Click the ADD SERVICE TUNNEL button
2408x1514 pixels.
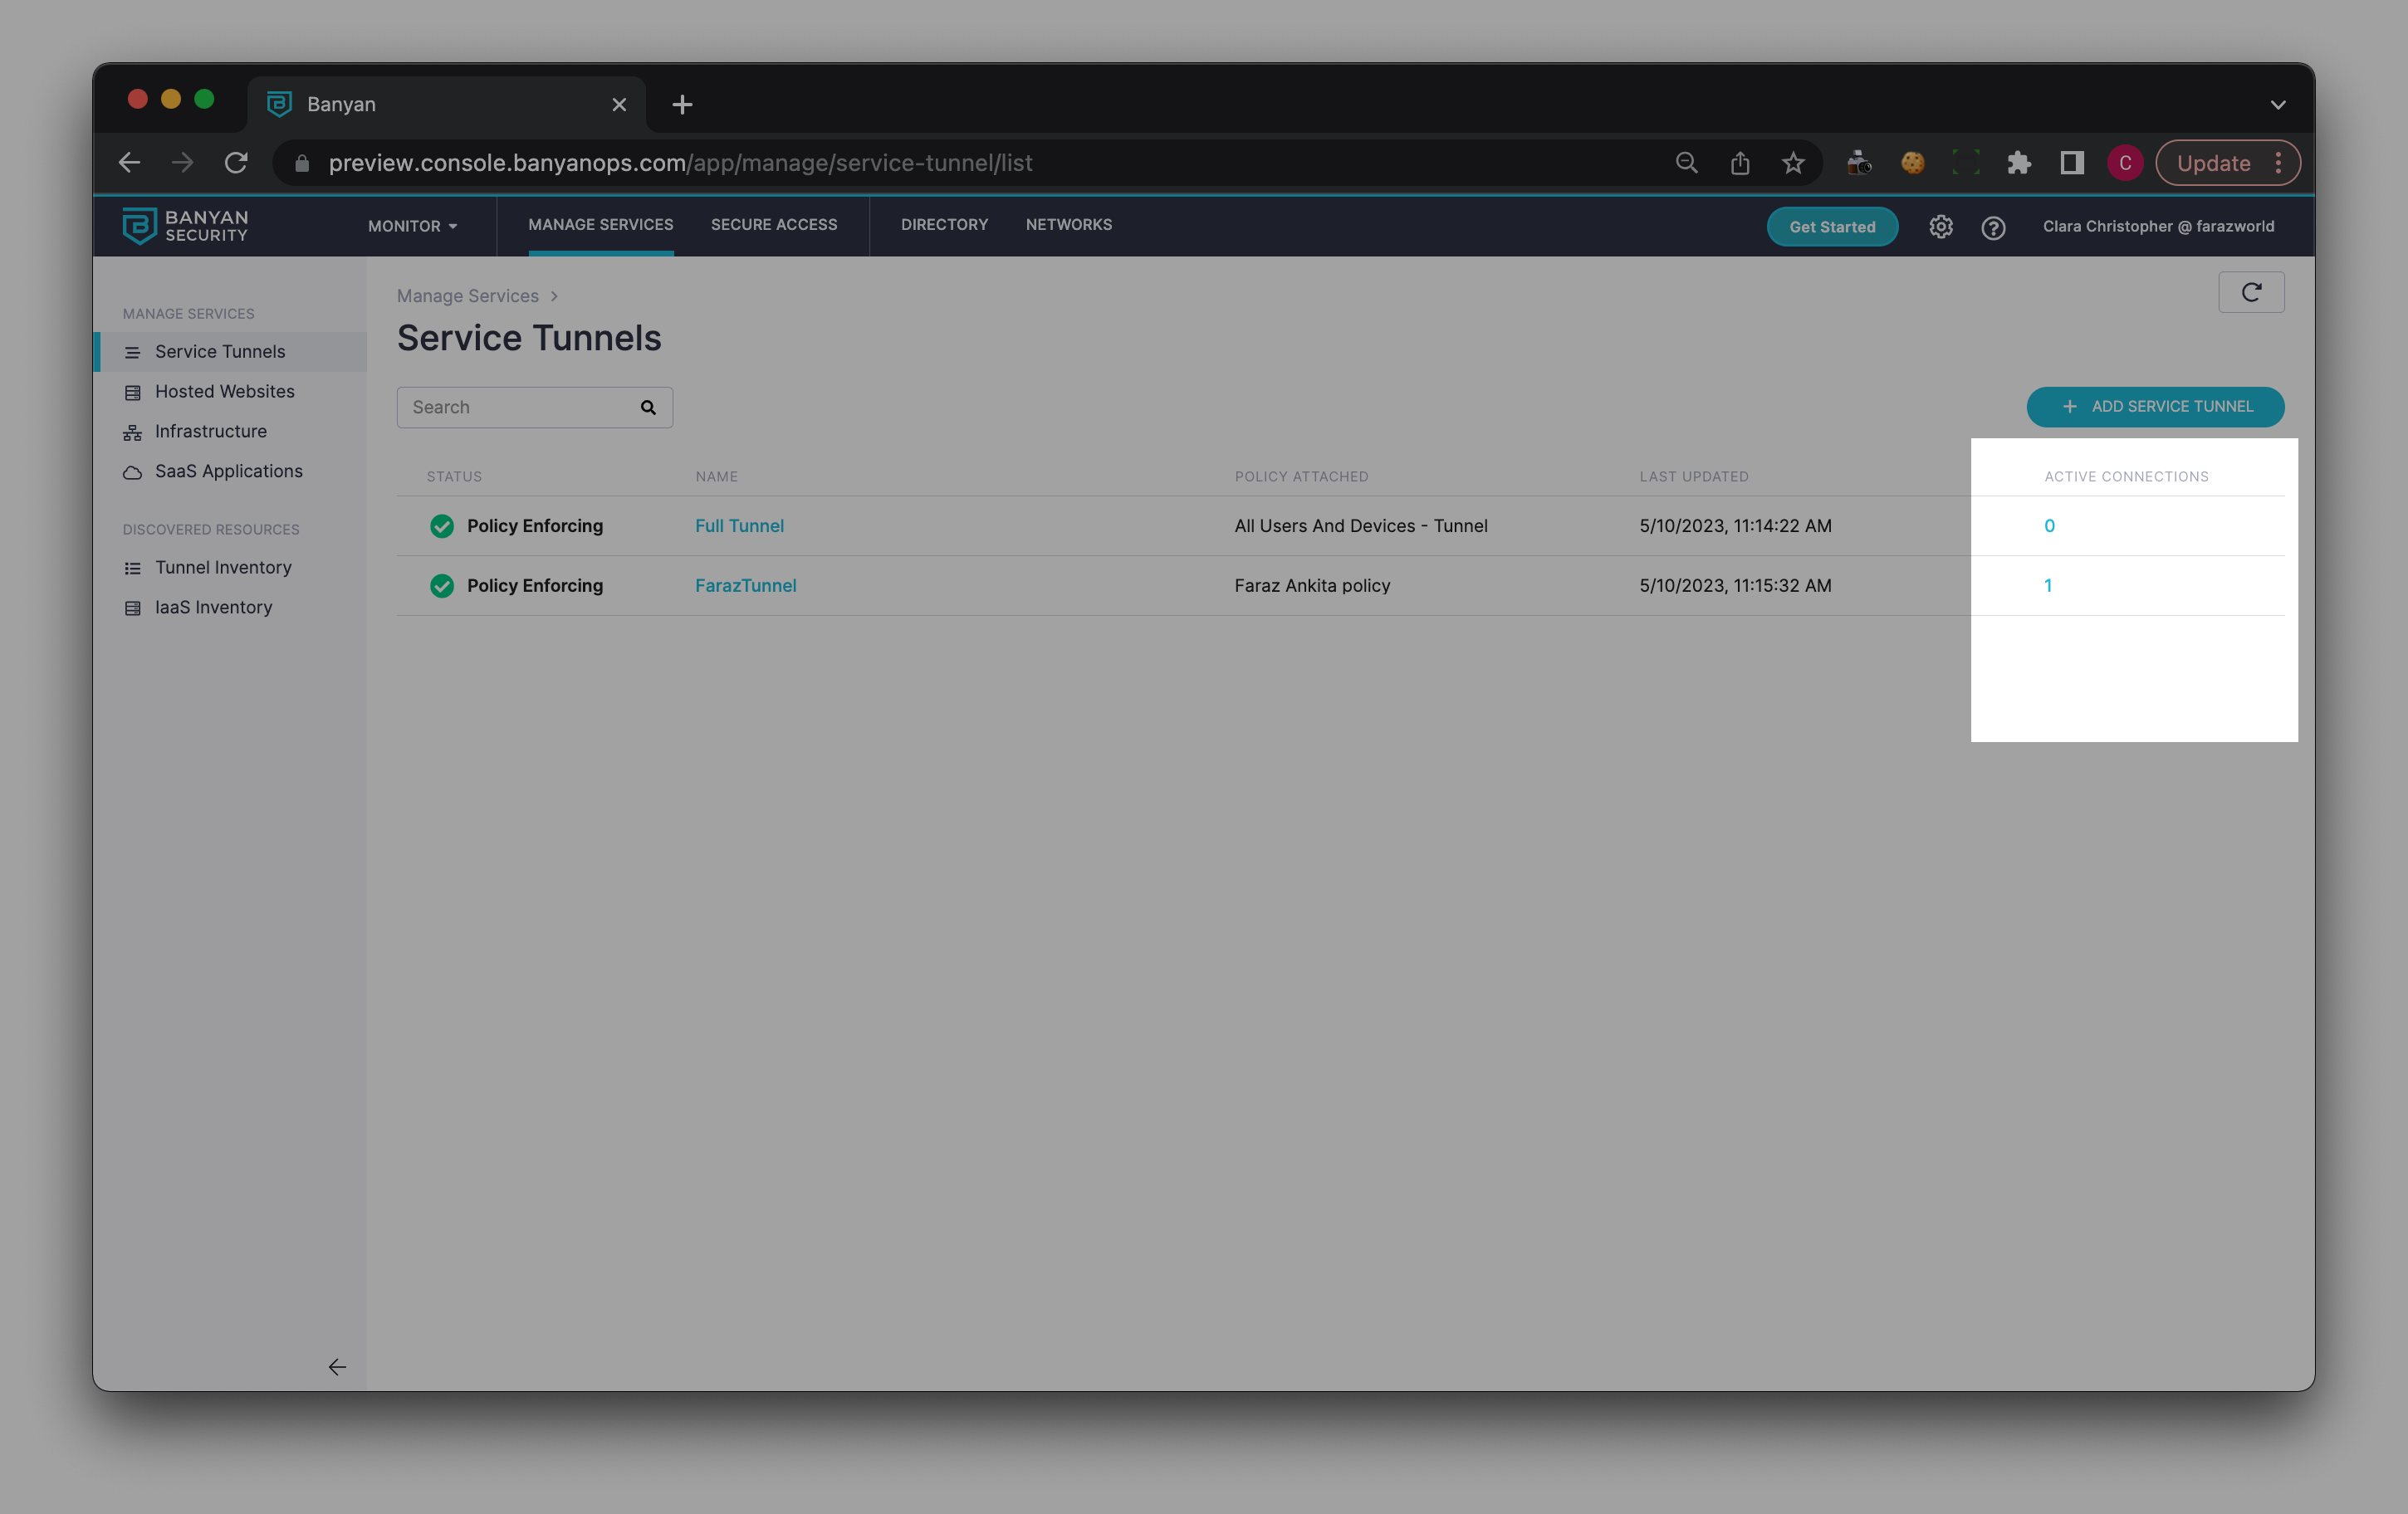point(2155,407)
